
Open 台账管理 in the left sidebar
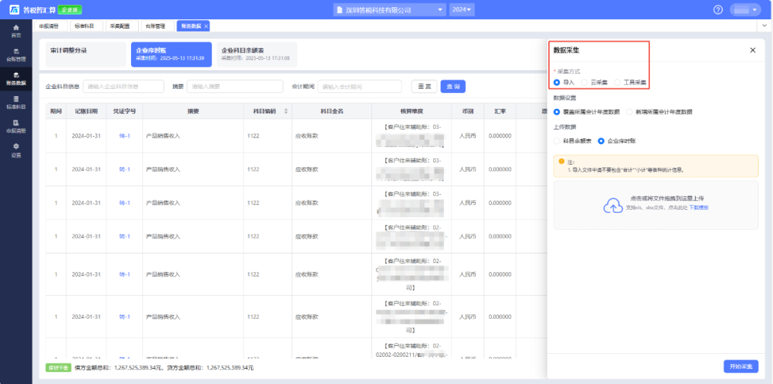(16, 54)
